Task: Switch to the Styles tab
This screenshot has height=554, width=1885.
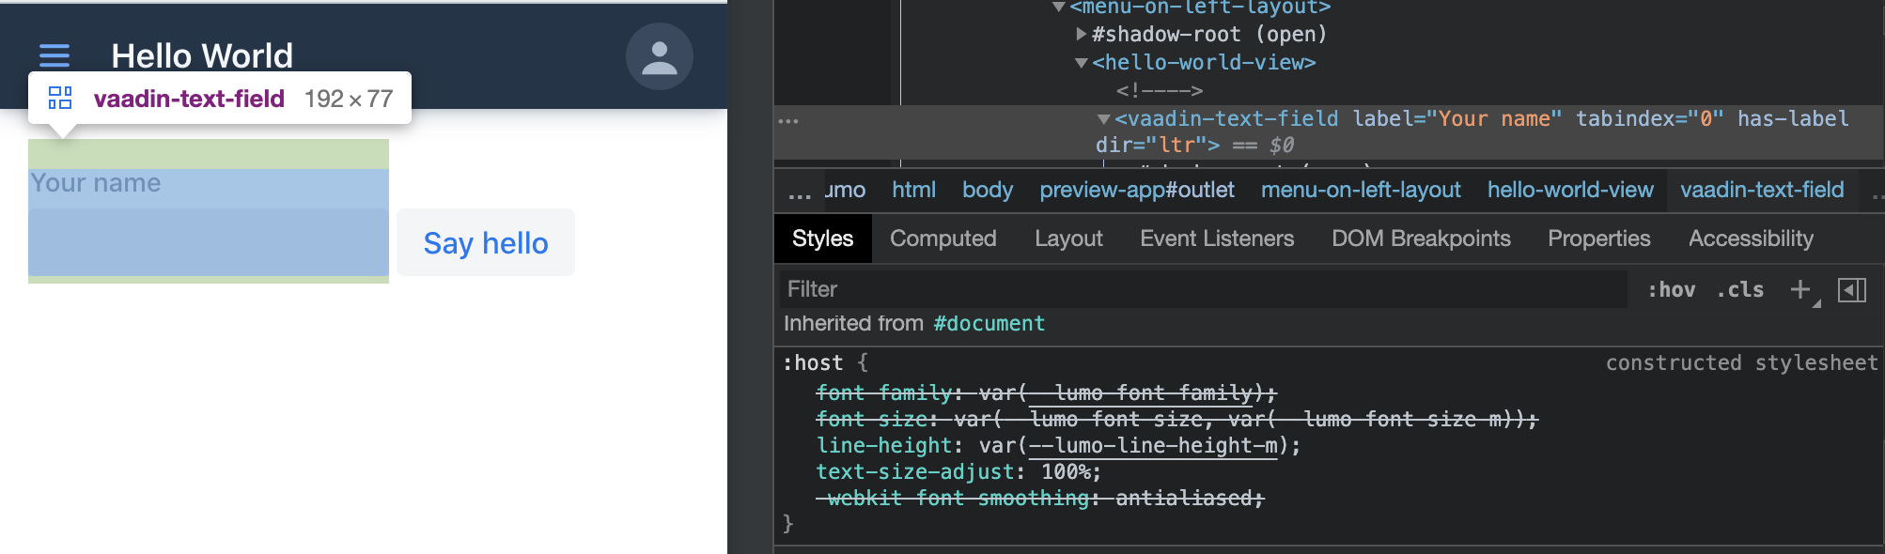Action: click(822, 239)
